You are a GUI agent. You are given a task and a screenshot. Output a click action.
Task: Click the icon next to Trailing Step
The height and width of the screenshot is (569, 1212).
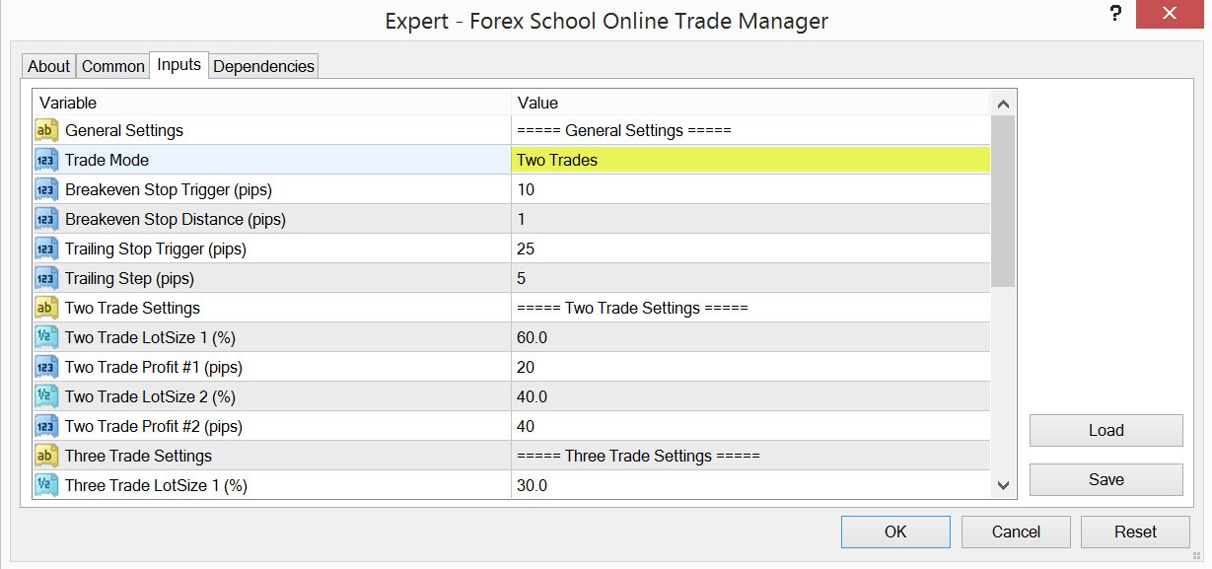coord(46,278)
